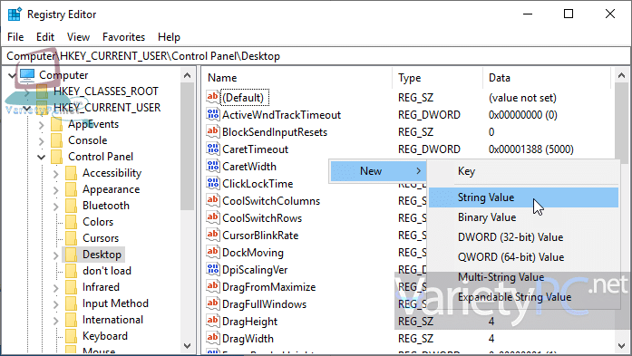Open the File menu
The height and width of the screenshot is (356, 632).
[x=15, y=37]
